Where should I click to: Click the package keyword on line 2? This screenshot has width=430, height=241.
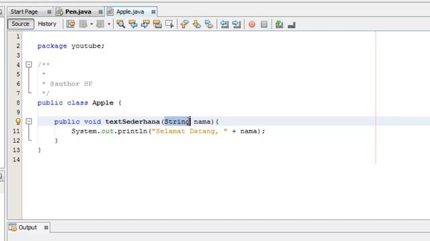coord(52,46)
